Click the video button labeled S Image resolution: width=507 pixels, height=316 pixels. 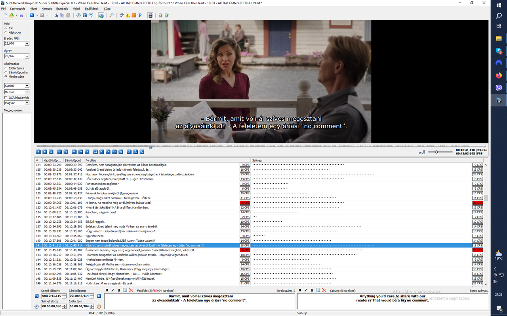[x=142, y=152]
